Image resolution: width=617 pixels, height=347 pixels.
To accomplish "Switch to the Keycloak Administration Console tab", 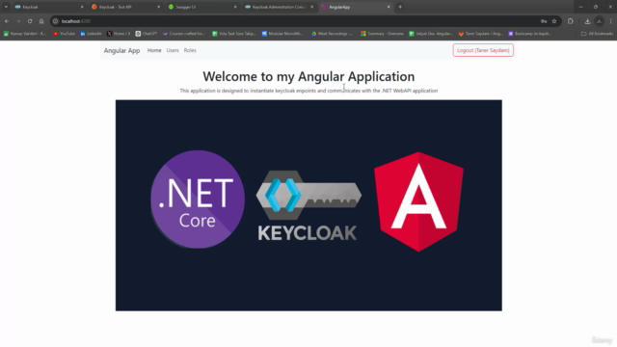I will (x=279, y=7).
